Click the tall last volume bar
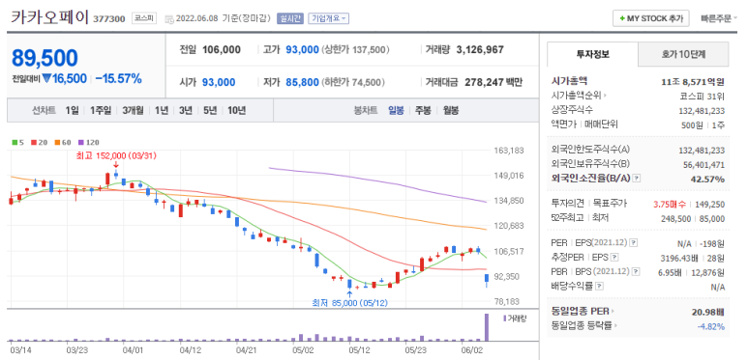This screenshot has height=360, width=748. click(x=487, y=327)
